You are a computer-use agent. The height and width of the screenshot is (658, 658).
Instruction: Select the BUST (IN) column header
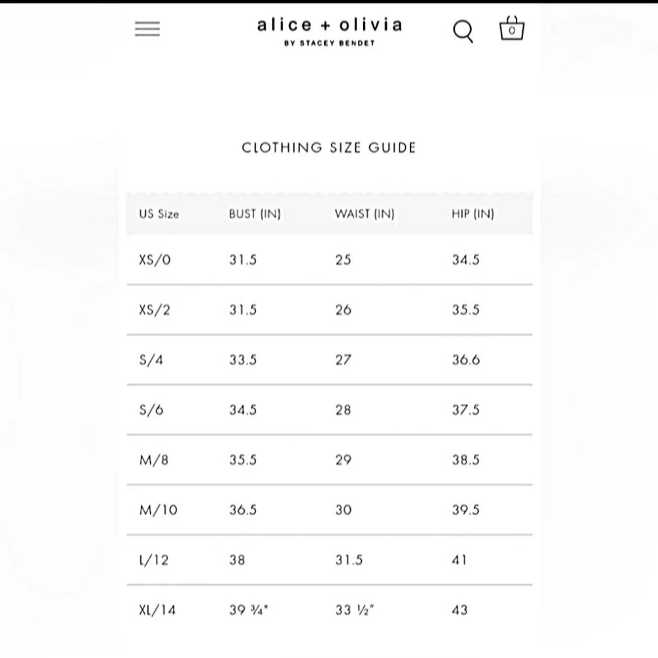[255, 214]
